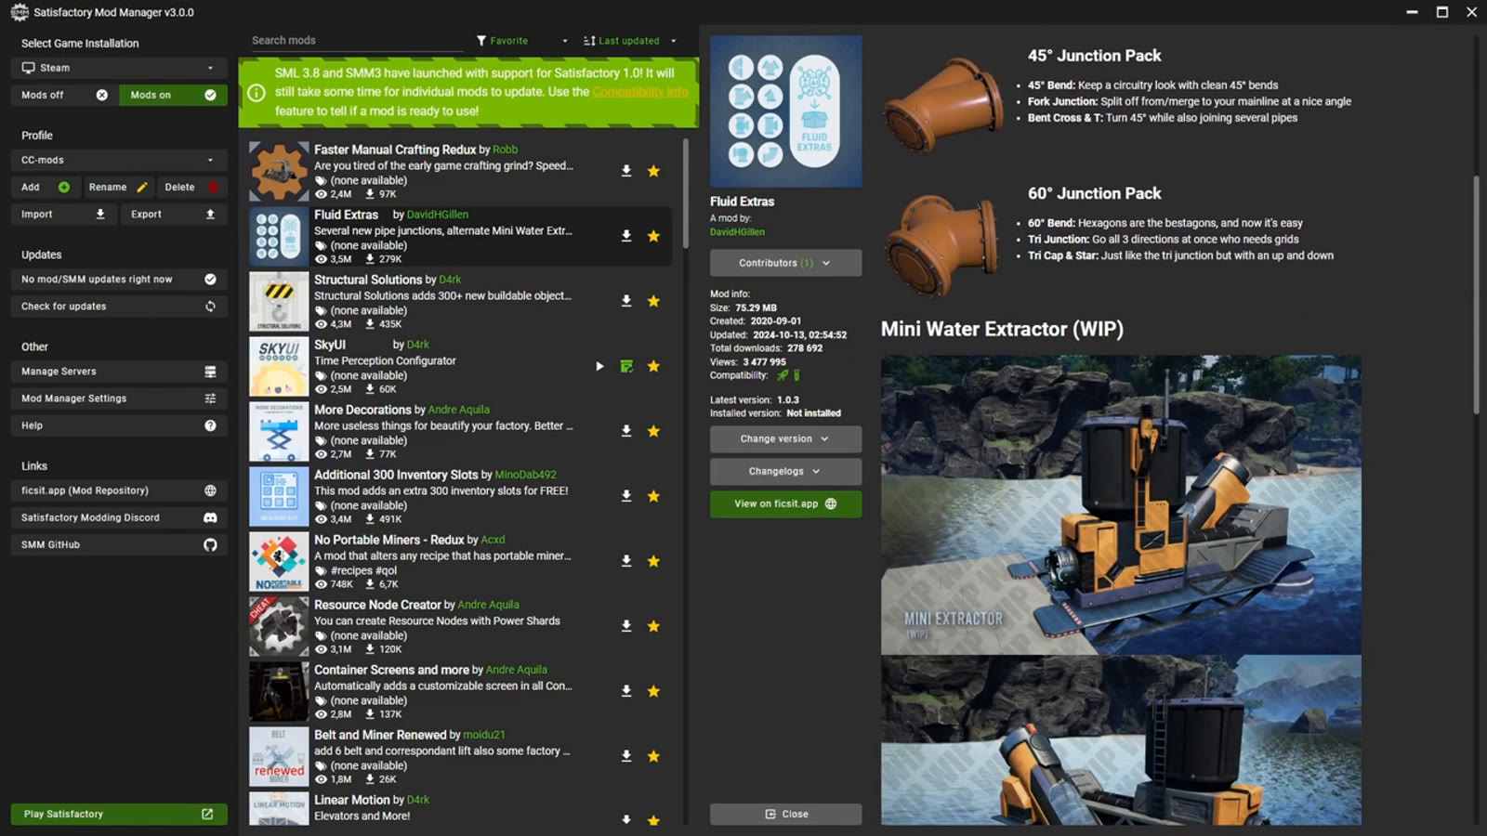Open ficsit.app Mod Repository link

point(119,490)
